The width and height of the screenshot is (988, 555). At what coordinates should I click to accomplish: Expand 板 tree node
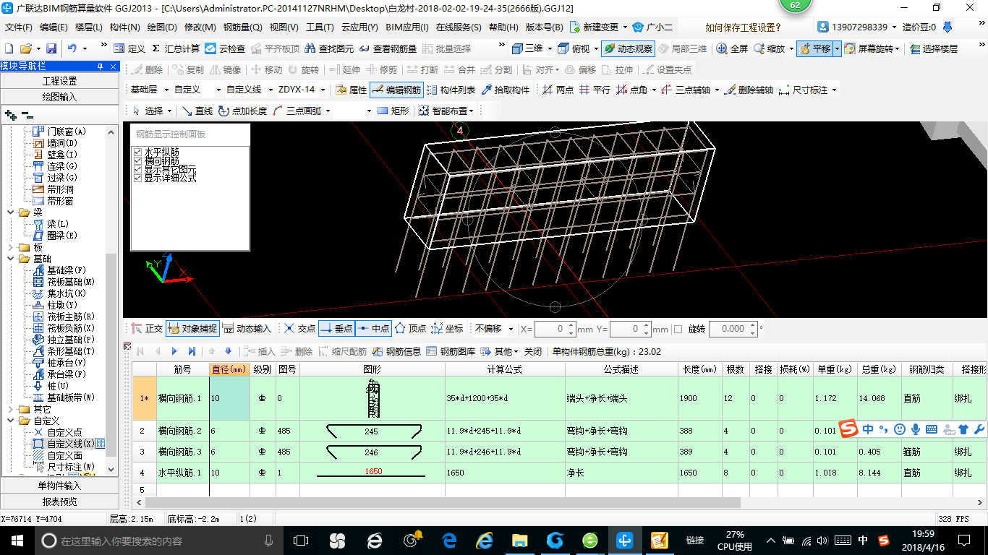pyautogui.click(x=12, y=247)
